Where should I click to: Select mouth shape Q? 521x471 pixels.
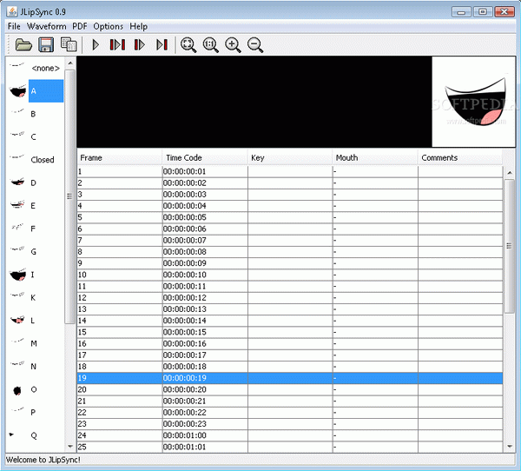36,435
